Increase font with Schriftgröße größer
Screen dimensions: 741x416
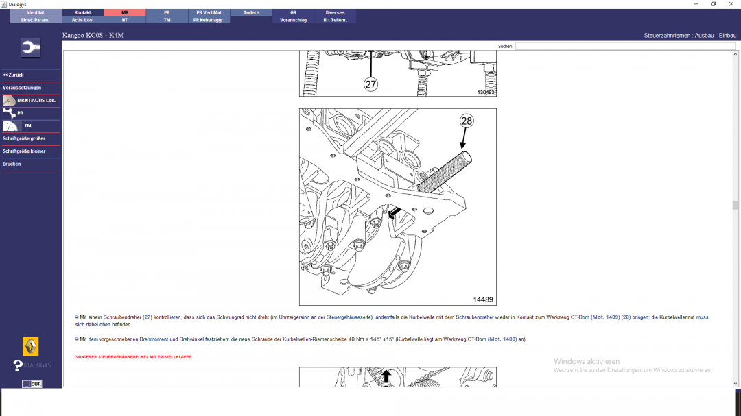(x=24, y=139)
